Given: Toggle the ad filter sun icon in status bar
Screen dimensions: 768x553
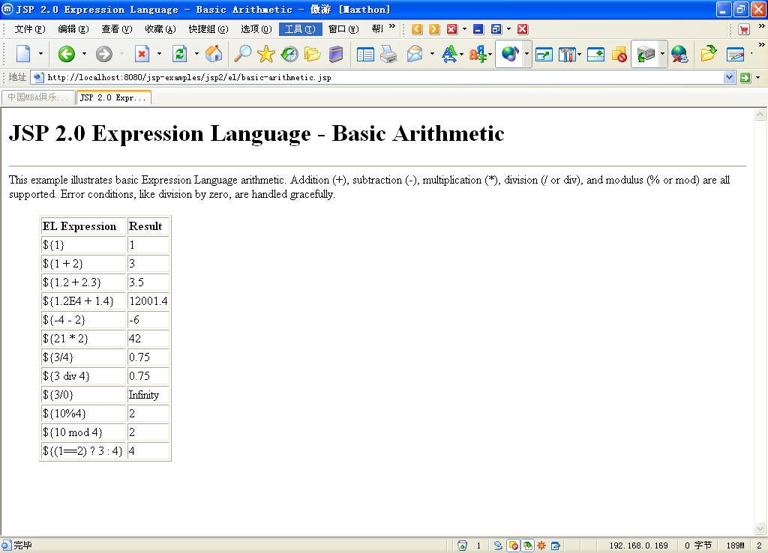Looking at the screenshot, I should tap(541, 546).
